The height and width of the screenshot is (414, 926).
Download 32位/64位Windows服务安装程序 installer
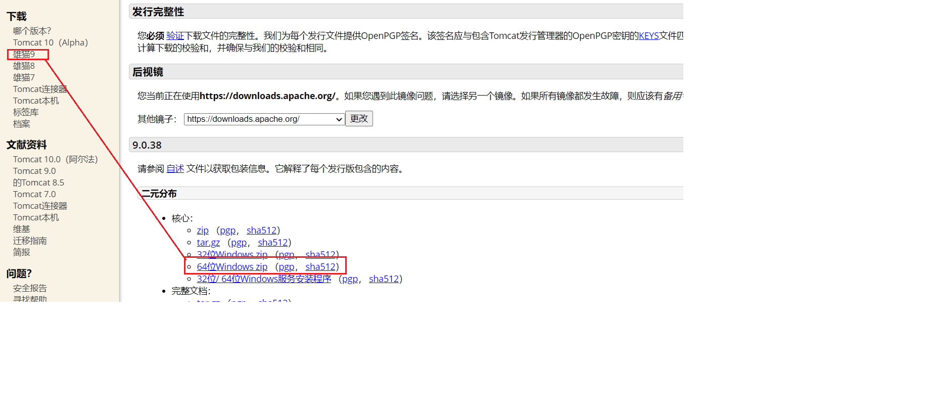[264, 279]
